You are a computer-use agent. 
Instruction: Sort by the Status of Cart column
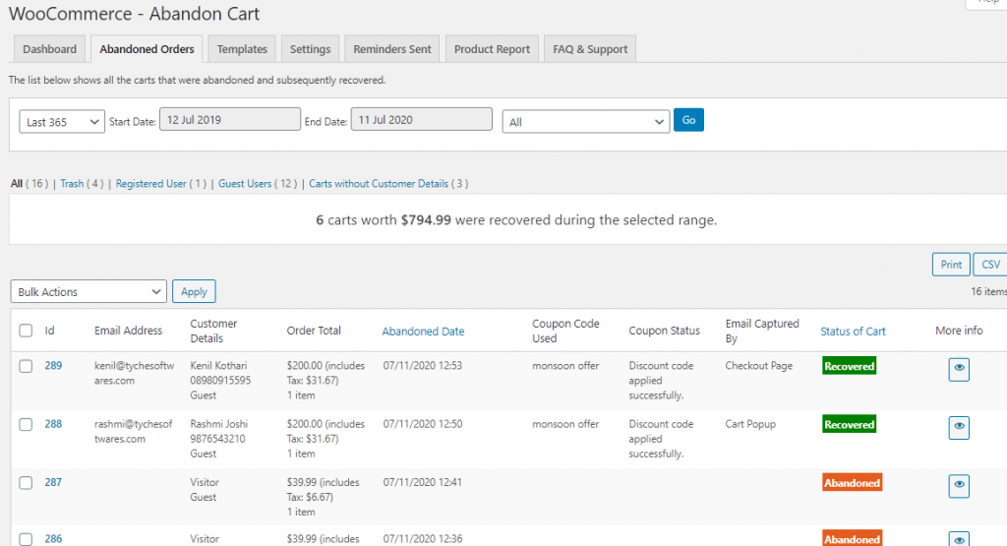(x=853, y=332)
